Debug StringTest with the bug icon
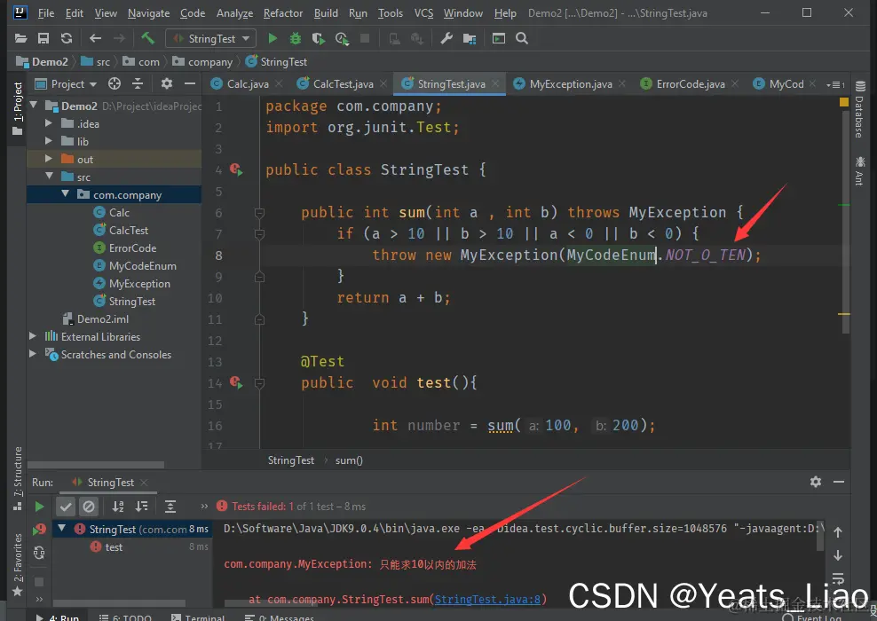 [295, 38]
